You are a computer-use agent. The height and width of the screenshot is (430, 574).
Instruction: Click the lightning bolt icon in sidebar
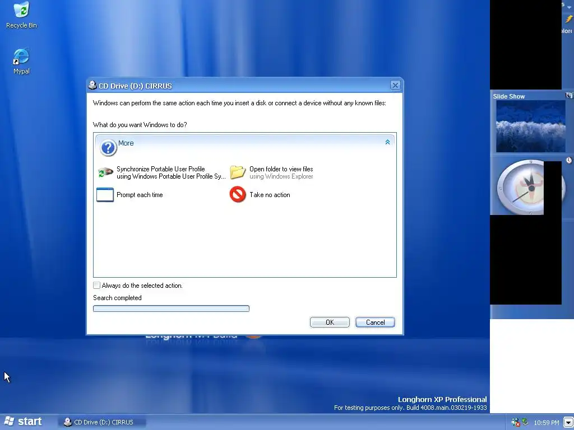tap(568, 20)
